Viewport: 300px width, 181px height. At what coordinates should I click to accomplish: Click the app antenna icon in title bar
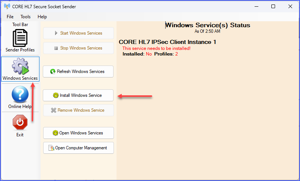(7, 6)
